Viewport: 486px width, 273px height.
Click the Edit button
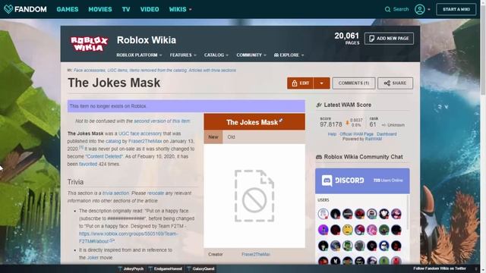[x=300, y=83]
